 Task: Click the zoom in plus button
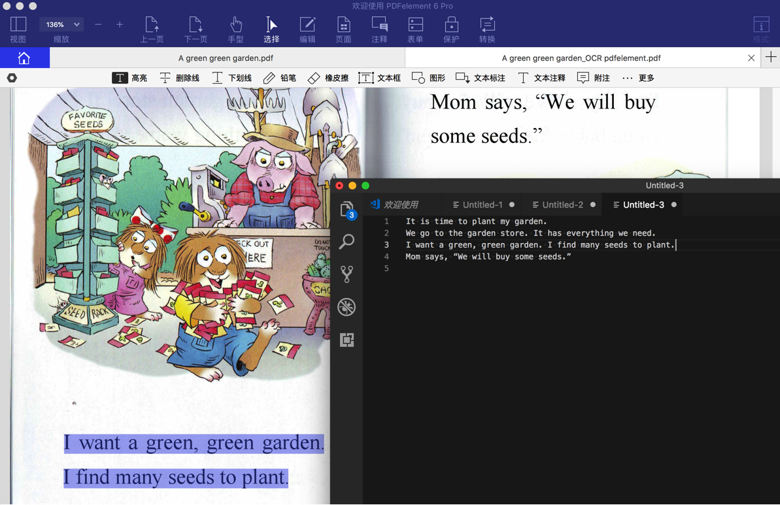(120, 24)
